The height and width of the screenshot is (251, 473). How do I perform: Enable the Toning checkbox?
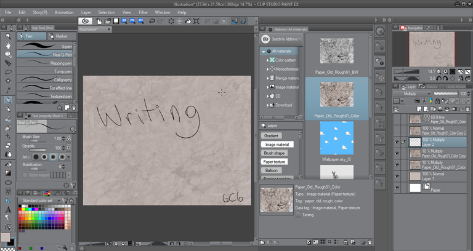pyautogui.click(x=298, y=215)
